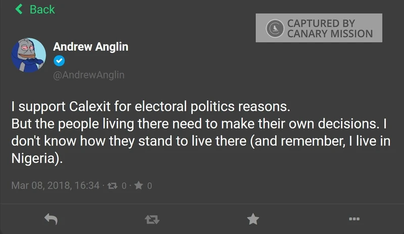Image resolution: width=404 pixels, height=234 pixels.
Task: Click the Captured by Canary Mission watermark text
Action: click(x=330, y=29)
